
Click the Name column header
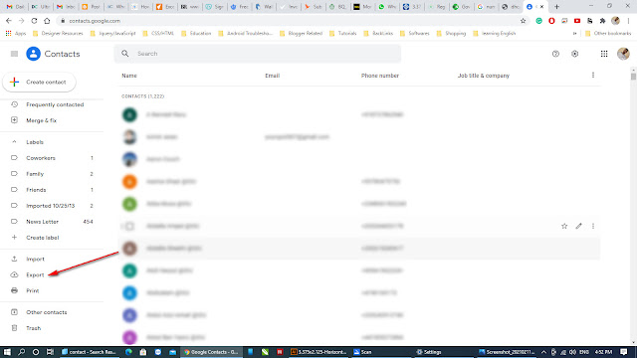pos(129,76)
